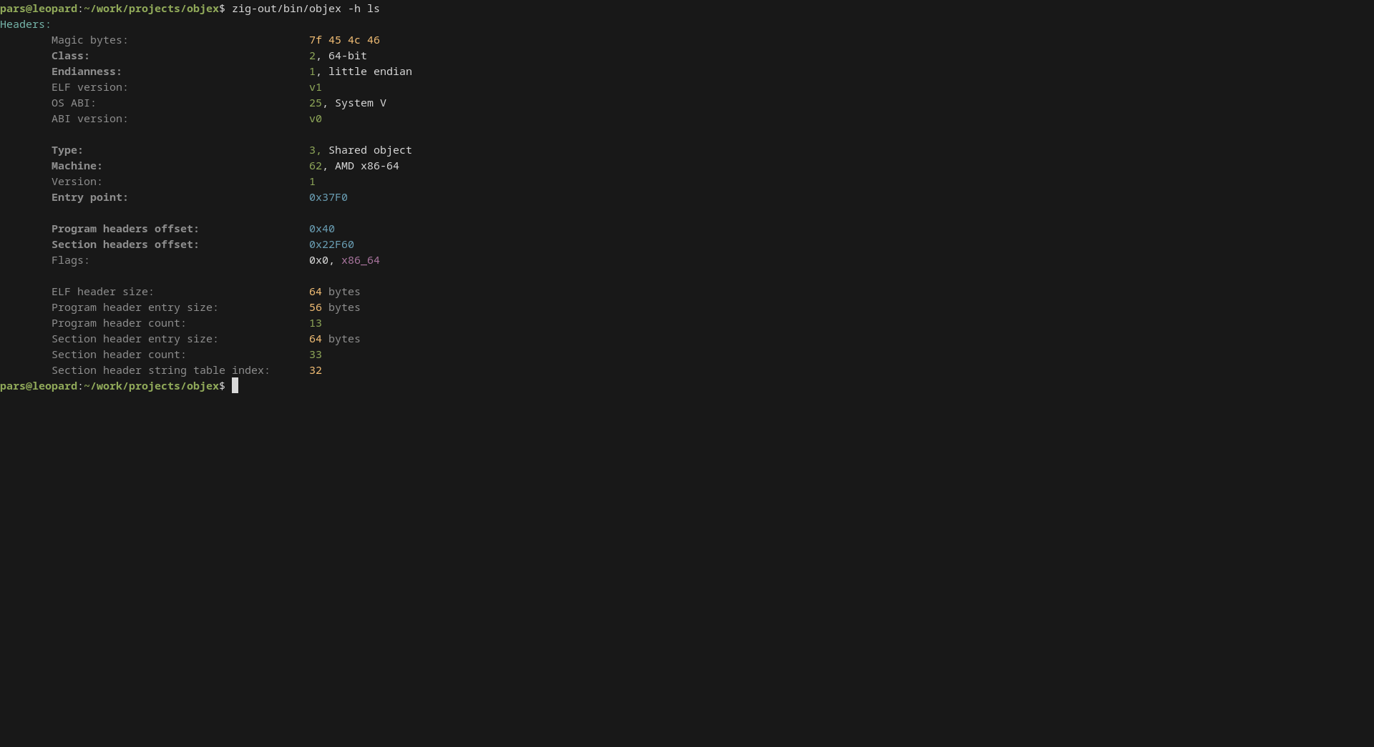
Task: Select the 'Class:' label
Action: 70,56
